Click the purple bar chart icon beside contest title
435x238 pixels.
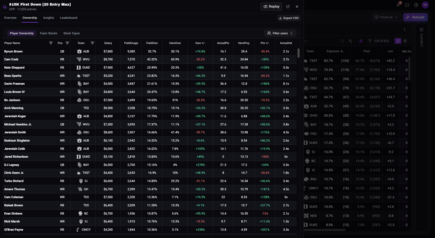5,6
